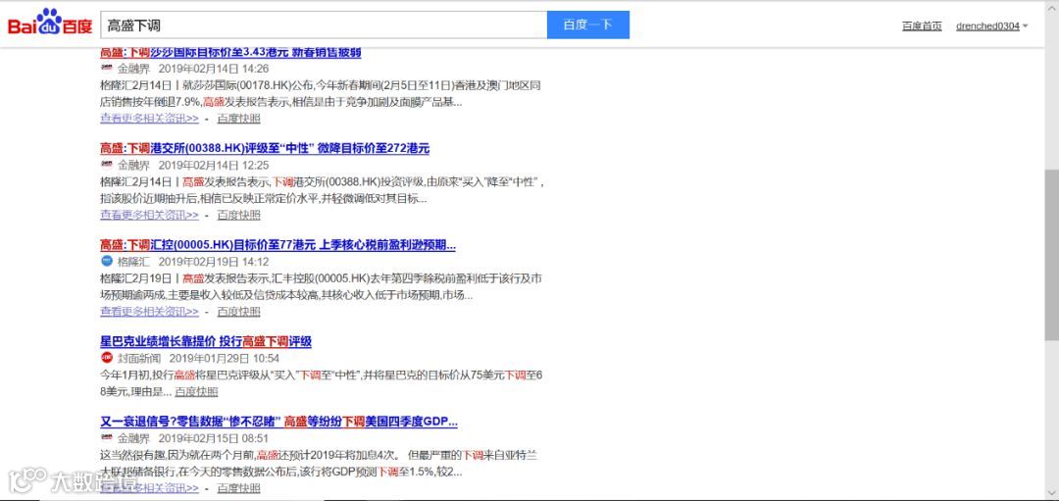
Task: Click 格隆汇 source icon dated 02月19日
Action: pos(106,262)
